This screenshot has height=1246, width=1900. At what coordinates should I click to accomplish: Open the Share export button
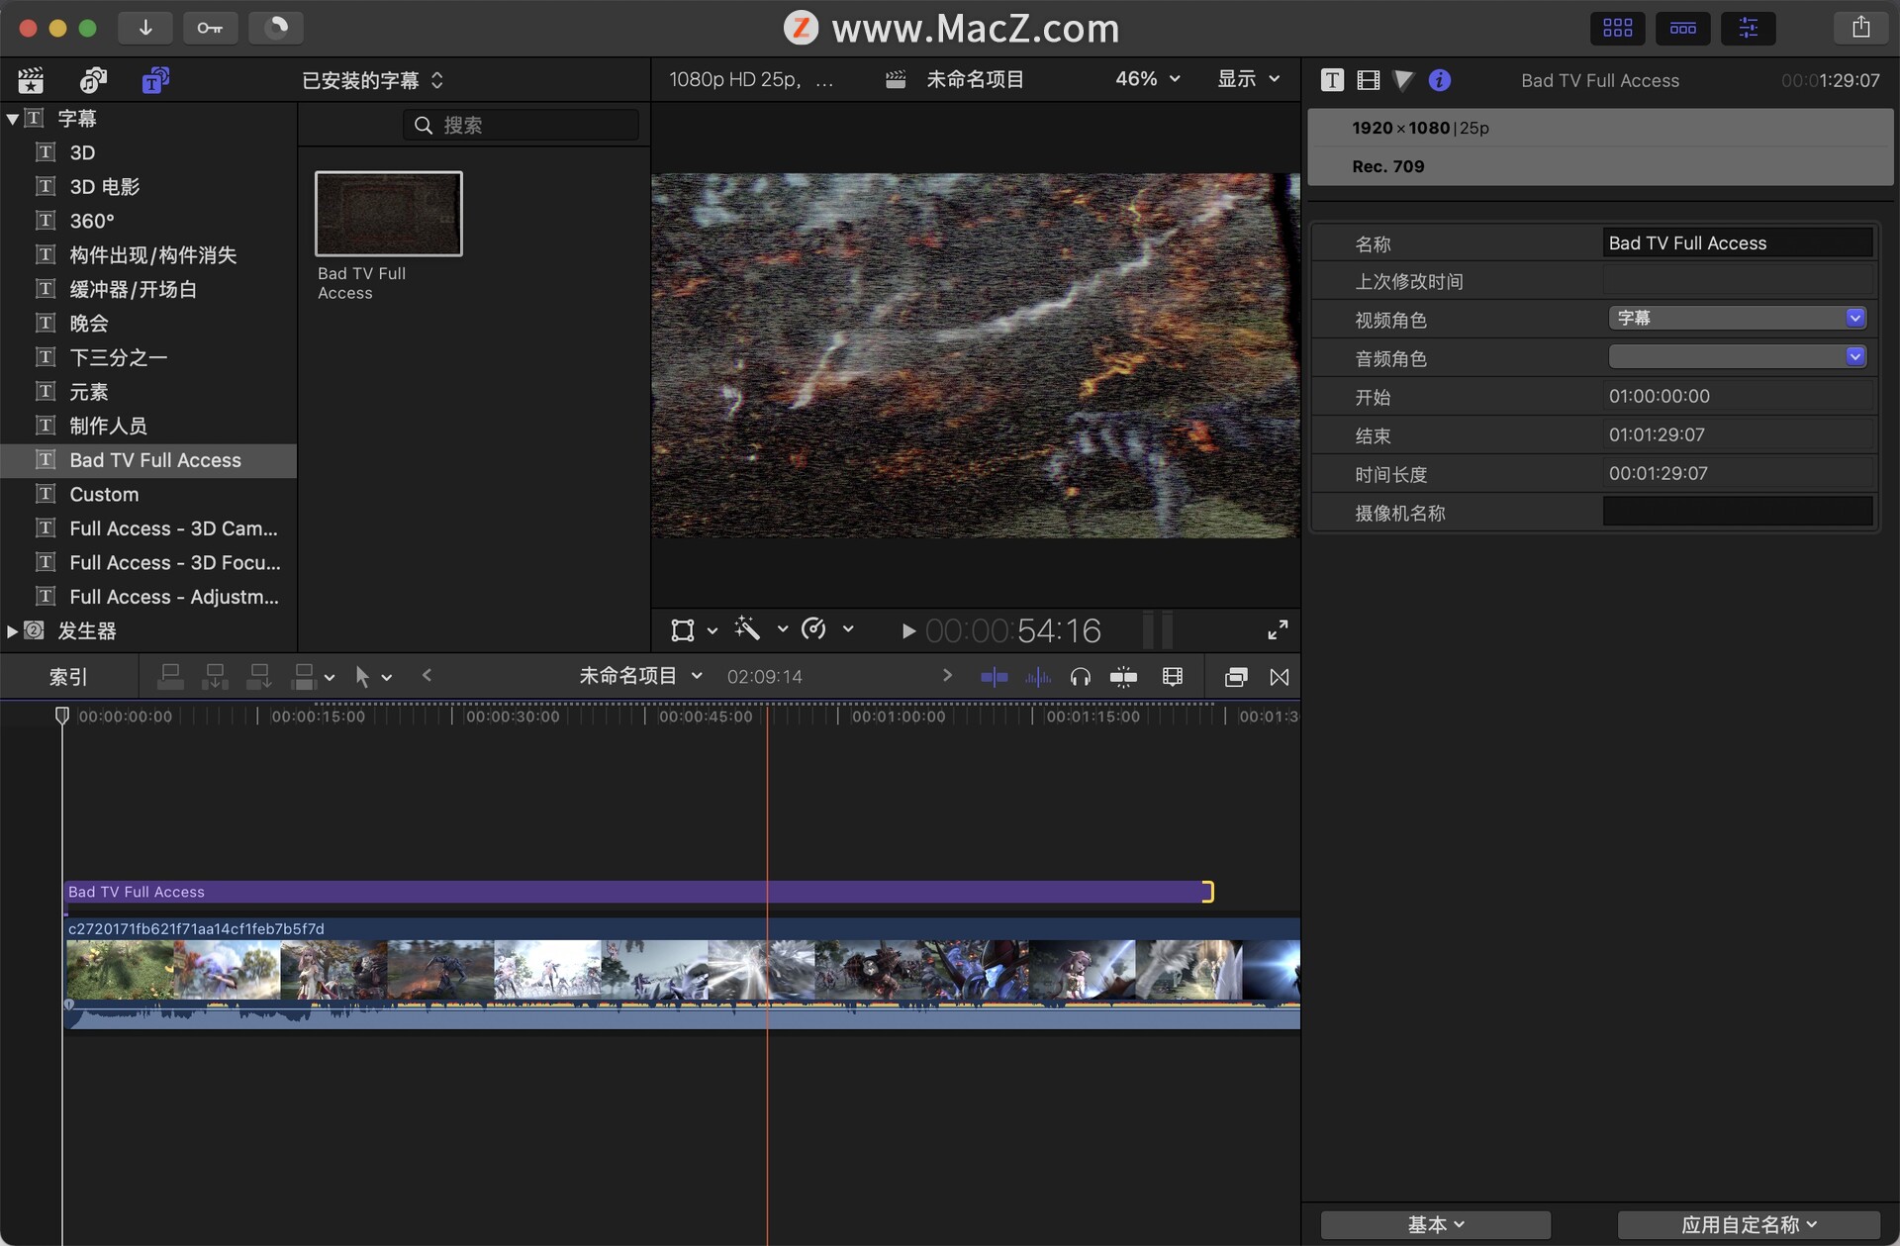(x=1860, y=28)
